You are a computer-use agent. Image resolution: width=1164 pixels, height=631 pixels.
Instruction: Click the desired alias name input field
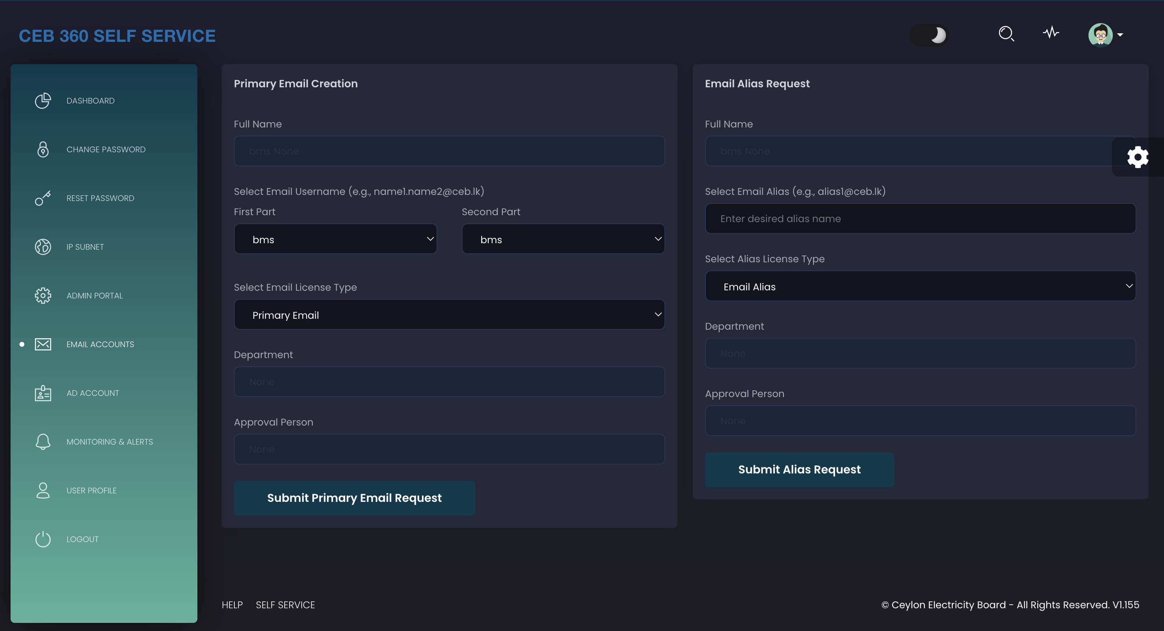coord(920,218)
